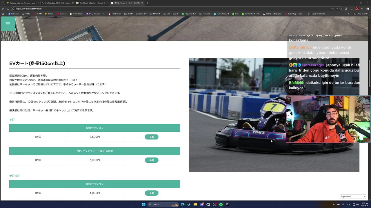Book the weekday 3,500円 10-minute session via 予約
371x208 pixels.
[152, 137]
